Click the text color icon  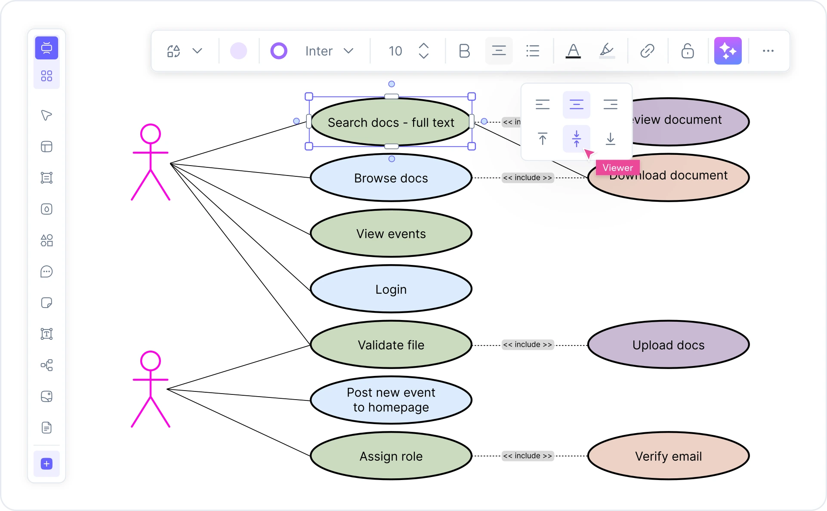(x=573, y=51)
